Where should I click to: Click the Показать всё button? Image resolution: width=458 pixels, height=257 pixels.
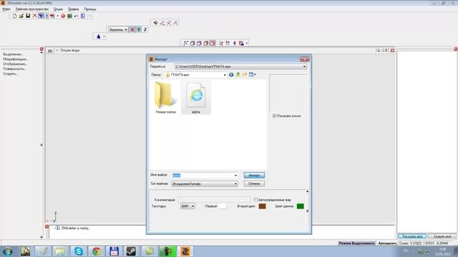[412, 236]
